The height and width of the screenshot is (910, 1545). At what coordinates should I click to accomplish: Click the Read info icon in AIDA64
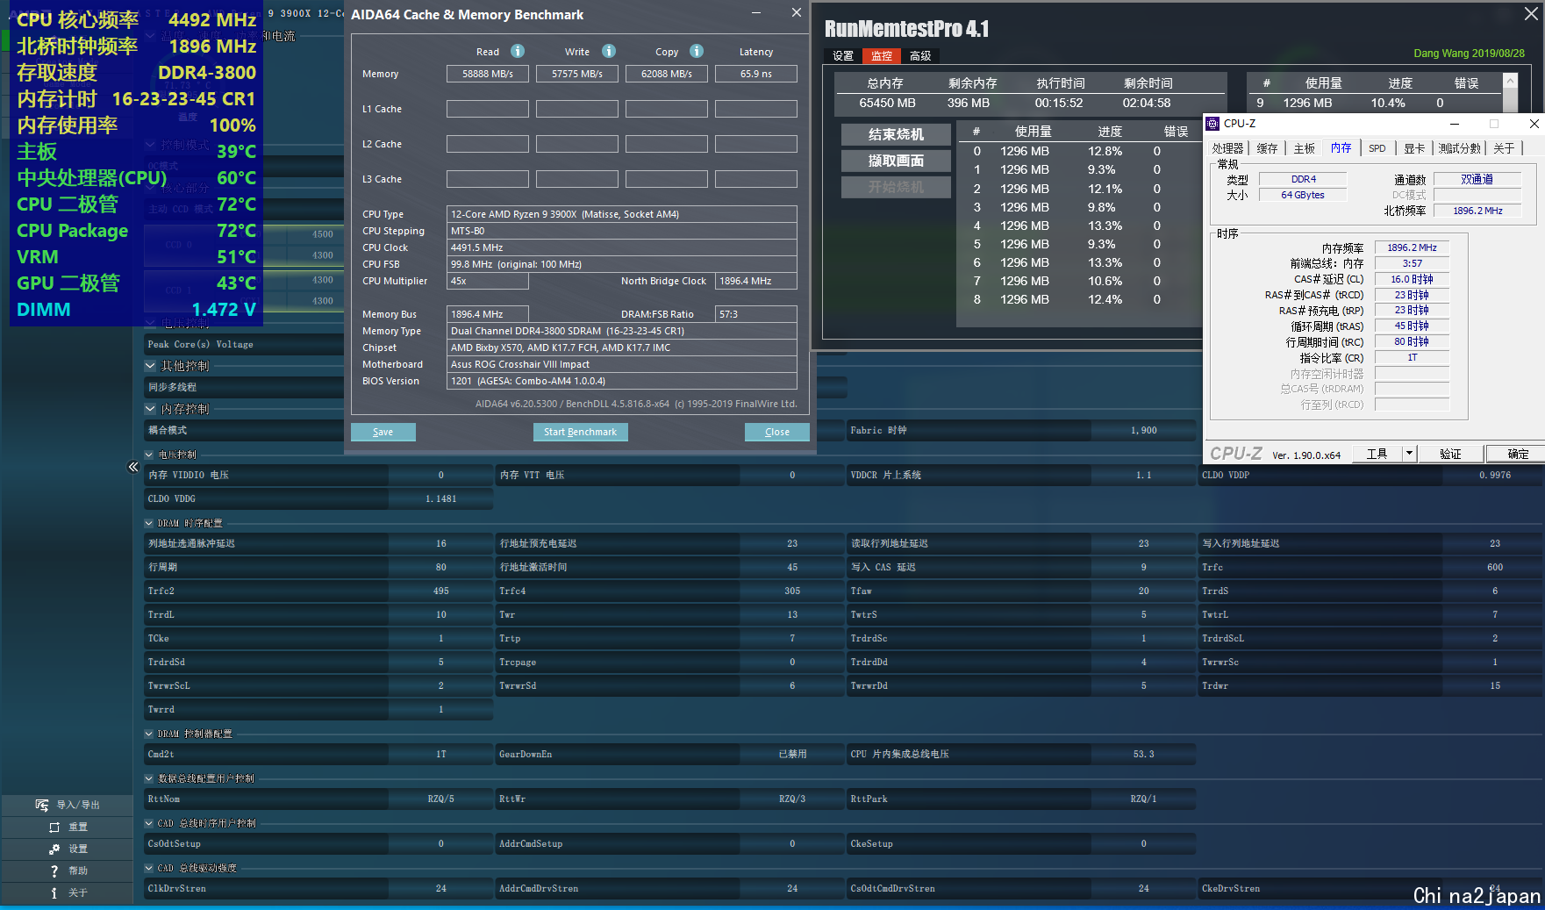point(518,51)
